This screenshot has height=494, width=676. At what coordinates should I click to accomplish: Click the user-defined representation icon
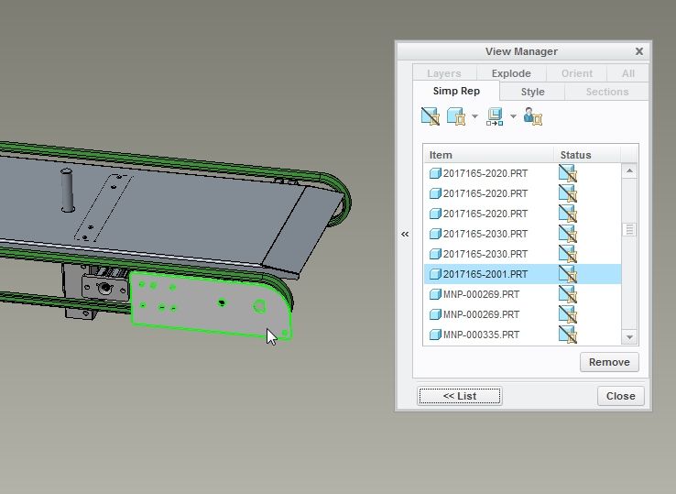(533, 116)
